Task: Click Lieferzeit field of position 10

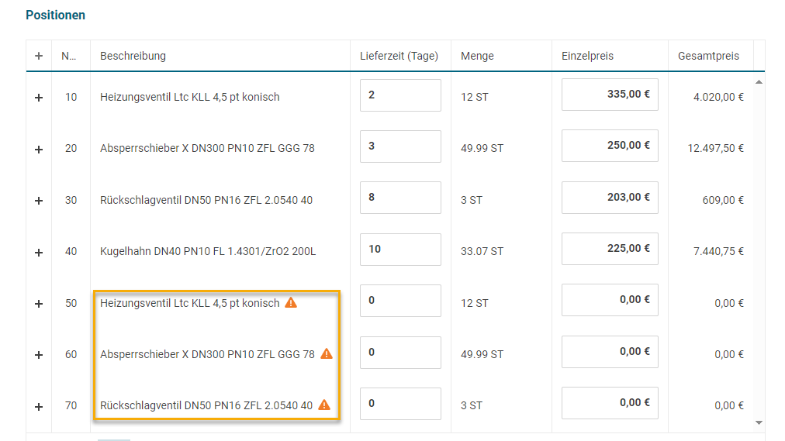Action: pos(400,95)
